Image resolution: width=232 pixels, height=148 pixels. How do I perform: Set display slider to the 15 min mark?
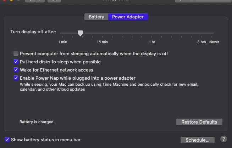point(103,33)
